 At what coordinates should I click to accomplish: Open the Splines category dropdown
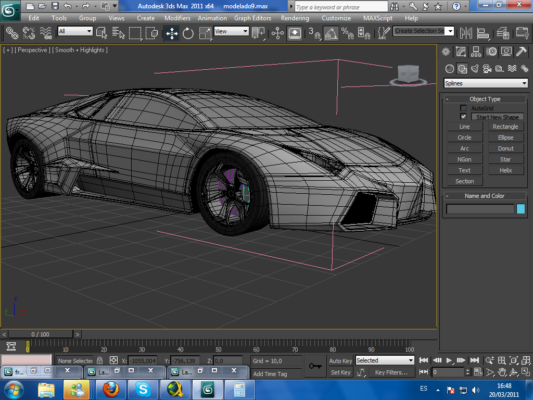(485, 83)
